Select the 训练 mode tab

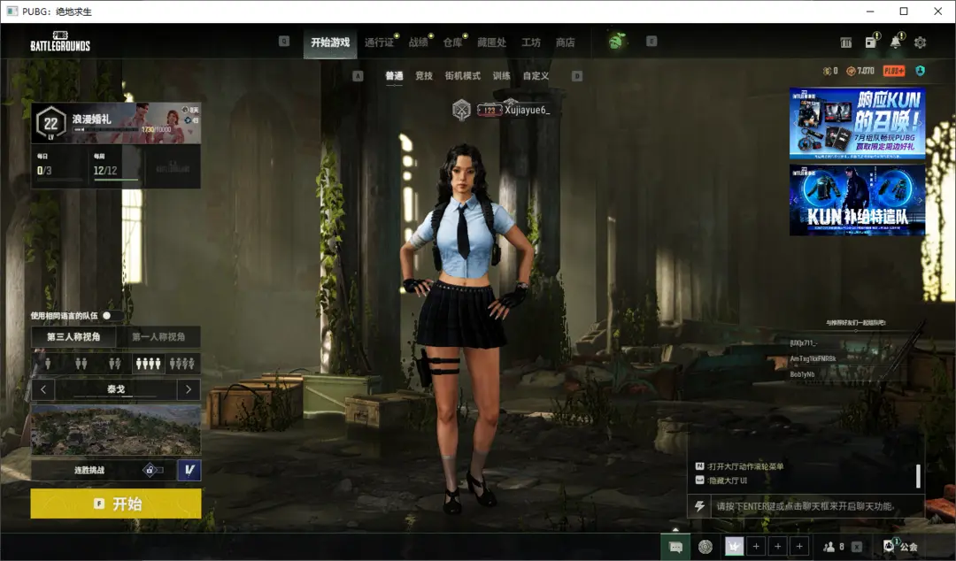point(501,75)
